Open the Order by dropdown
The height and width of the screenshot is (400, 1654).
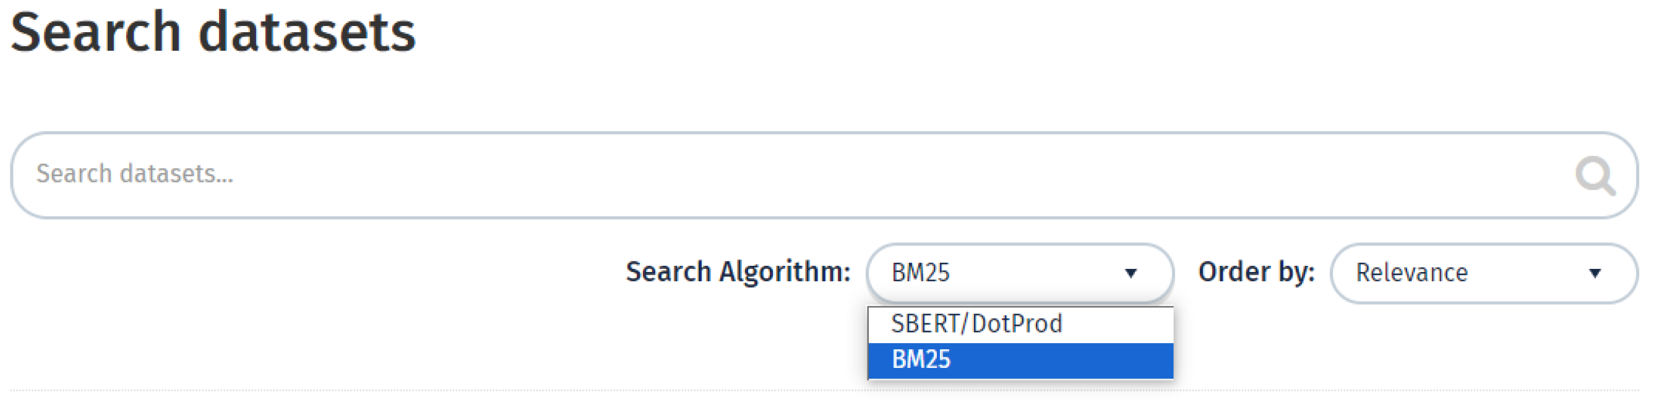(x=1483, y=273)
